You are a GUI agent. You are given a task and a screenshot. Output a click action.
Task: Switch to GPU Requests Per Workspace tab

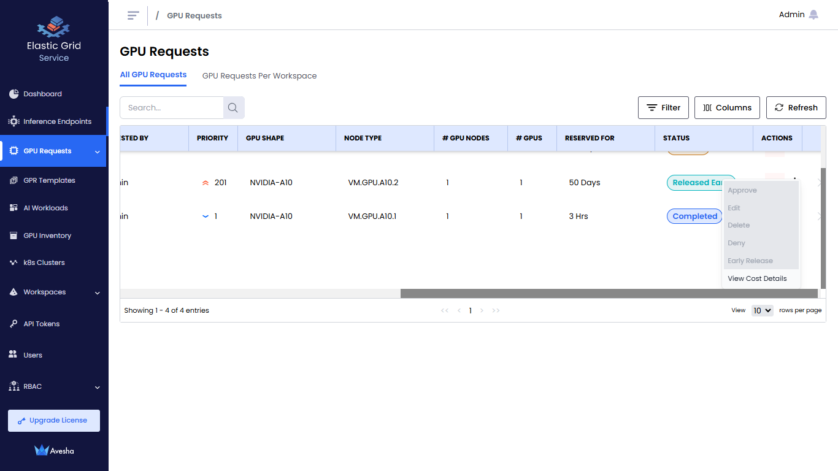259,76
